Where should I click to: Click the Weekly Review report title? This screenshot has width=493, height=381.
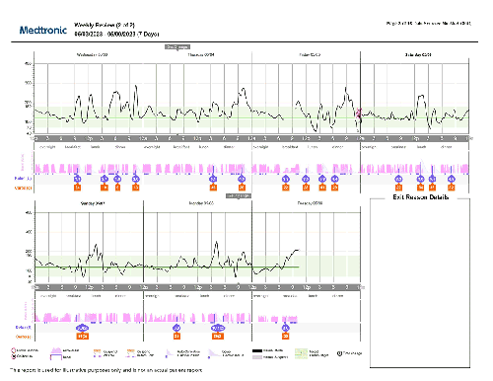point(105,25)
